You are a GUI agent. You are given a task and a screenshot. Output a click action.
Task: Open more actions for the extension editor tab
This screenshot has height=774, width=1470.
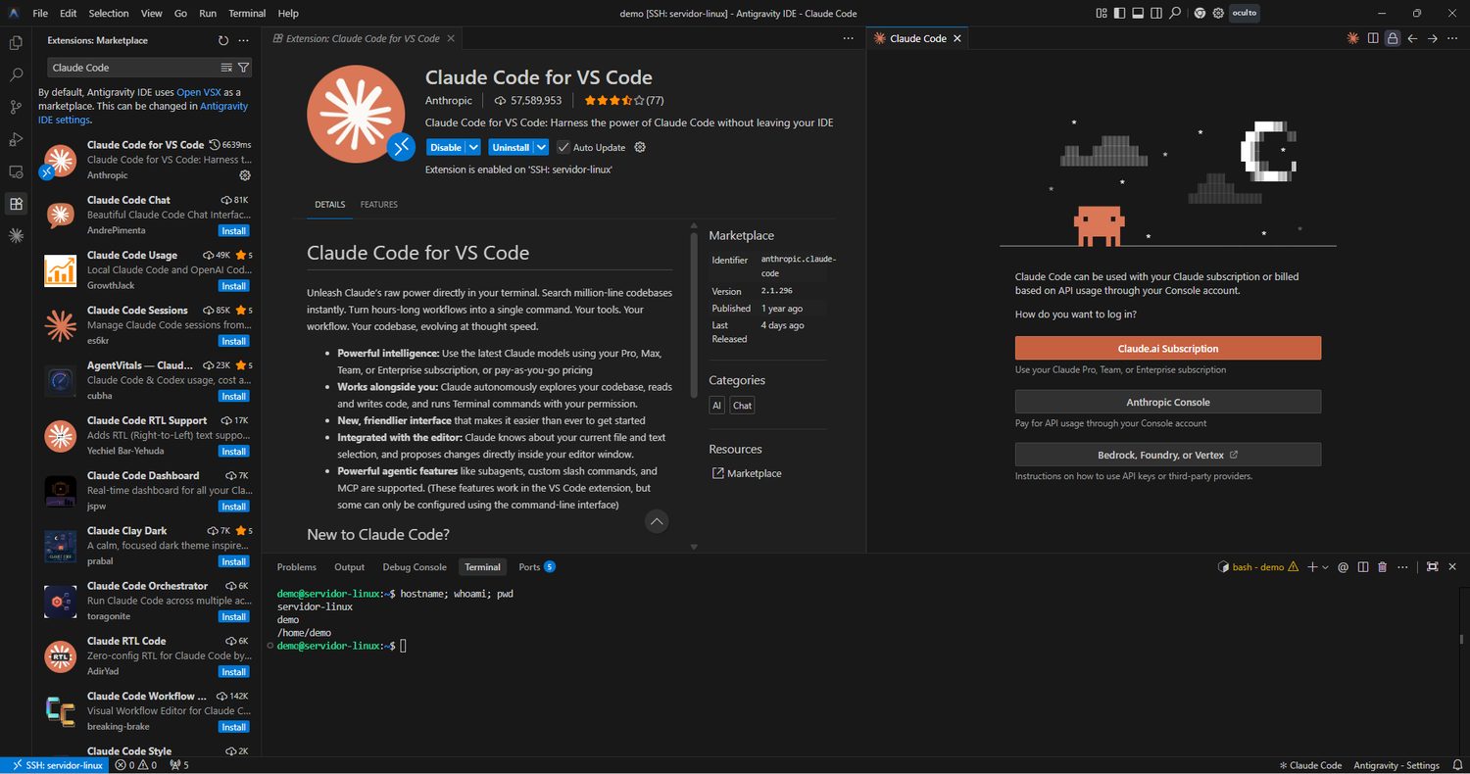849,38
